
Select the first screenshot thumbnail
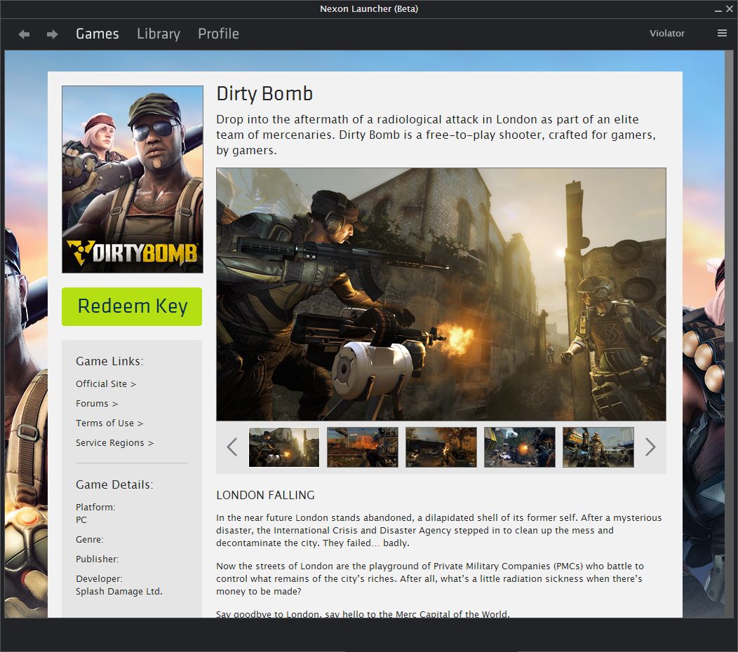pyautogui.click(x=284, y=447)
